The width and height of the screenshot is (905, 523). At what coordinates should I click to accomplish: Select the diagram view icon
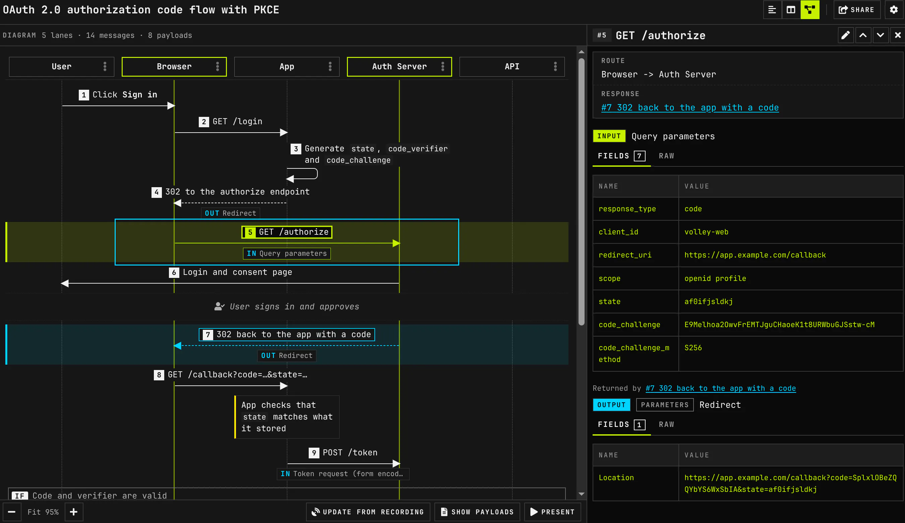pos(810,10)
